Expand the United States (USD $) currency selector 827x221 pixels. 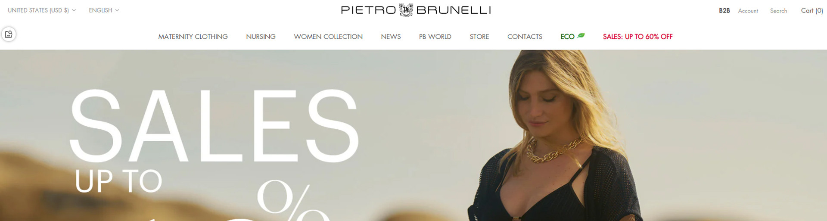pyautogui.click(x=42, y=10)
